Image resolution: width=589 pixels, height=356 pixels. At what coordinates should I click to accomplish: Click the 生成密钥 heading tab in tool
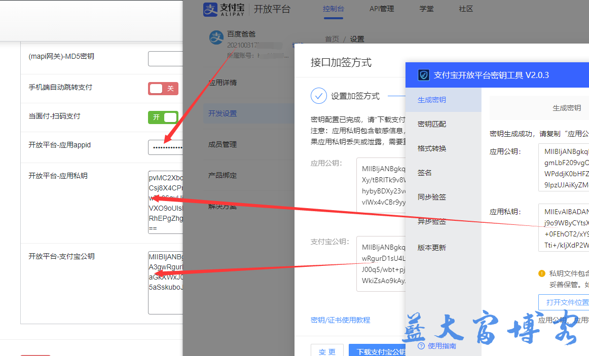pos(567,108)
